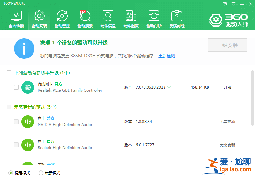This screenshot has height=178, width=255.
Task: Select 稳定模式 radio button
Action: point(11,173)
